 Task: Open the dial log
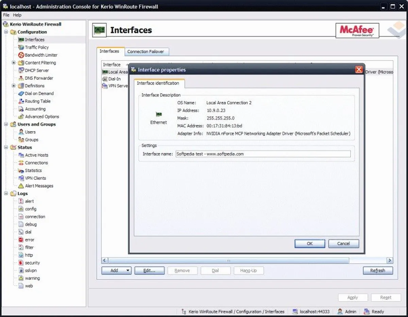click(28, 232)
